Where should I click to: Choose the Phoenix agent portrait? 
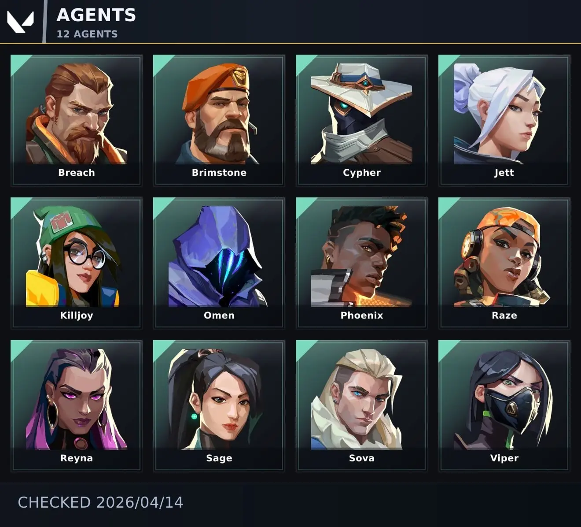pos(361,263)
